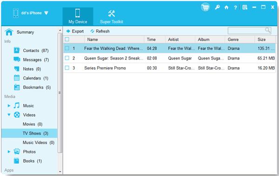
Task: Open Contacts (87) list
Action: coord(36,51)
